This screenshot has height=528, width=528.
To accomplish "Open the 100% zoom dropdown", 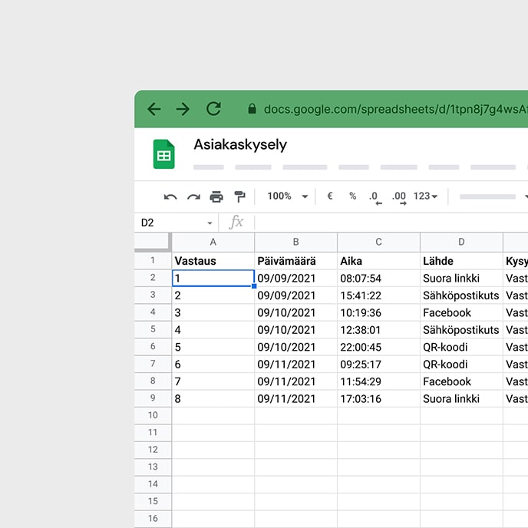I will click(x=288, y=196).
